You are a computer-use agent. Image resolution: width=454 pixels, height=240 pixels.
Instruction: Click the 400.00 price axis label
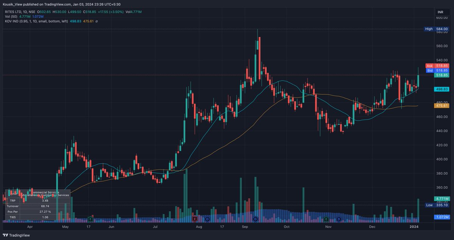442,159
